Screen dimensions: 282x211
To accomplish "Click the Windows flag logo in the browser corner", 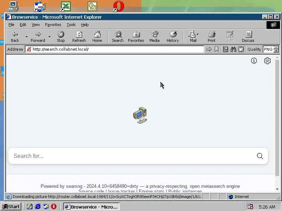I will click(x=273, y=25).
